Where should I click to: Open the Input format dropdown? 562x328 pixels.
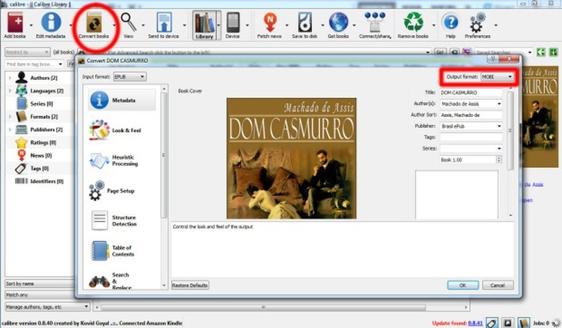[x=130, y=76]
